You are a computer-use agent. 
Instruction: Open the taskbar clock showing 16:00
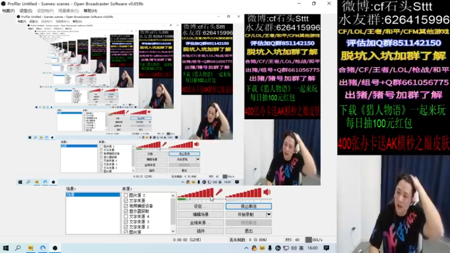tap(312, 248)
